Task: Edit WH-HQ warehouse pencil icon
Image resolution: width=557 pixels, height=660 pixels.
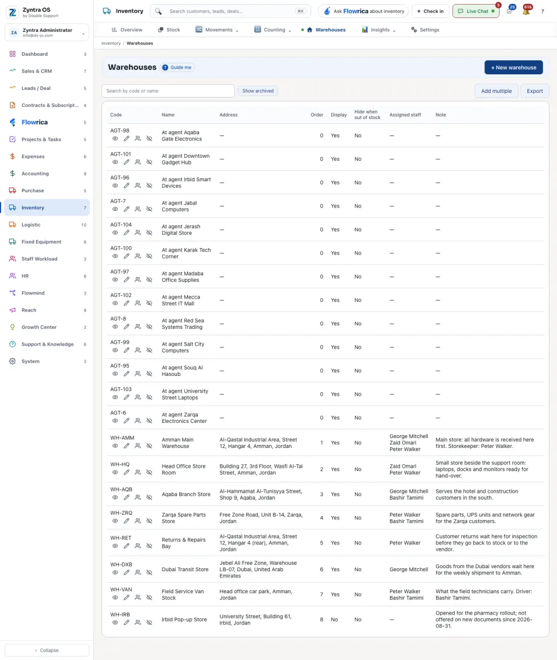Action: coord(126,472)
